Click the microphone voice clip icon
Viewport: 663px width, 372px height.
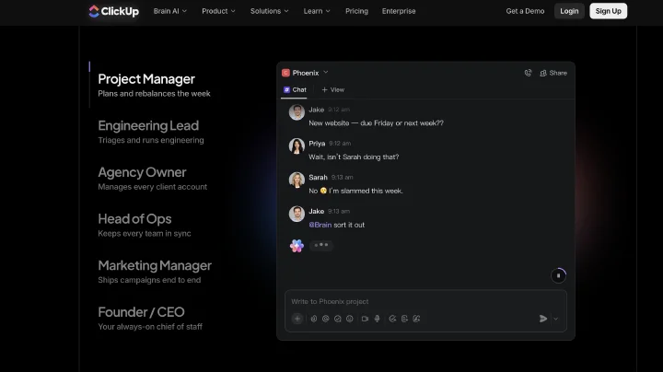coord(378,319)
